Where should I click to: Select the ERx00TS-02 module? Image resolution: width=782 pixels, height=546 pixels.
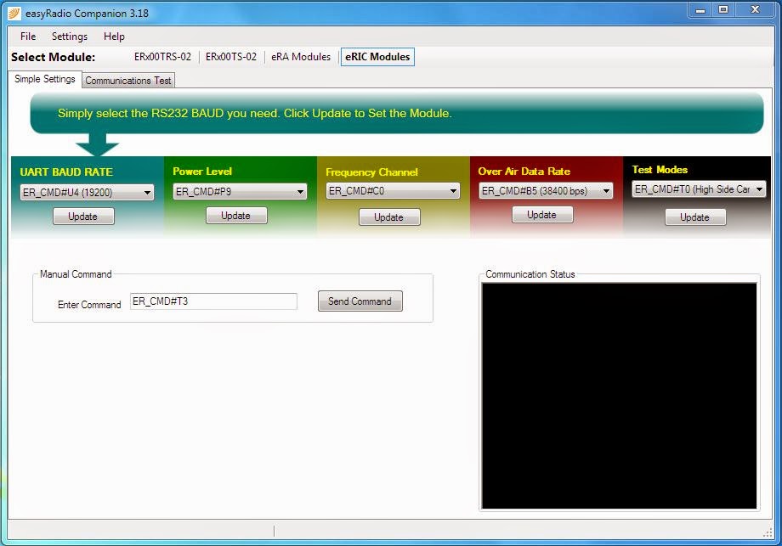coord(231,57)
